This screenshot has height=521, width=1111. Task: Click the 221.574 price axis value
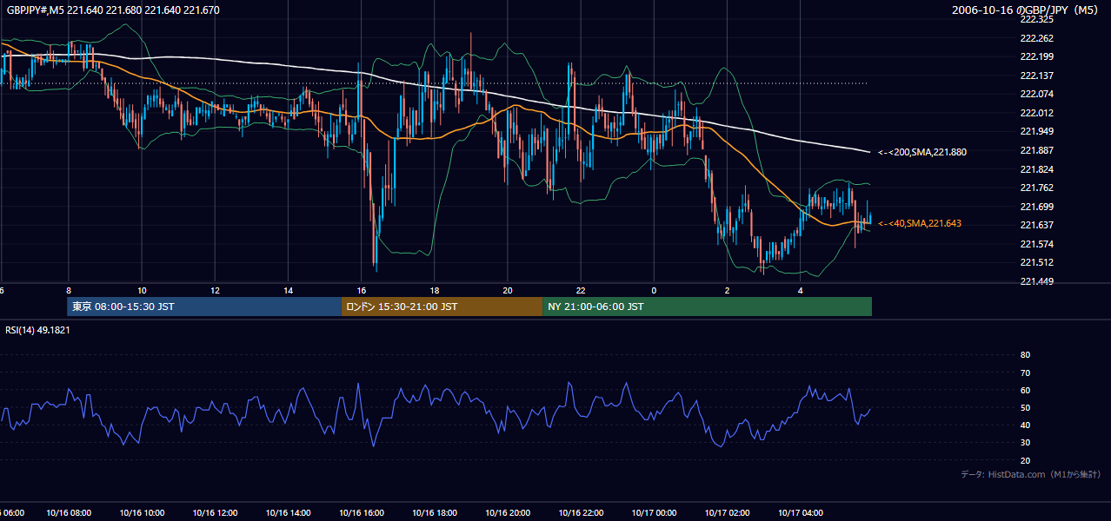pos(1036,244)
